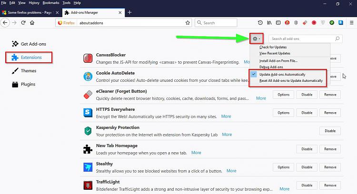Open Themes category
The width and height of the screenshot is (357, 194).
tap(24, 71)
